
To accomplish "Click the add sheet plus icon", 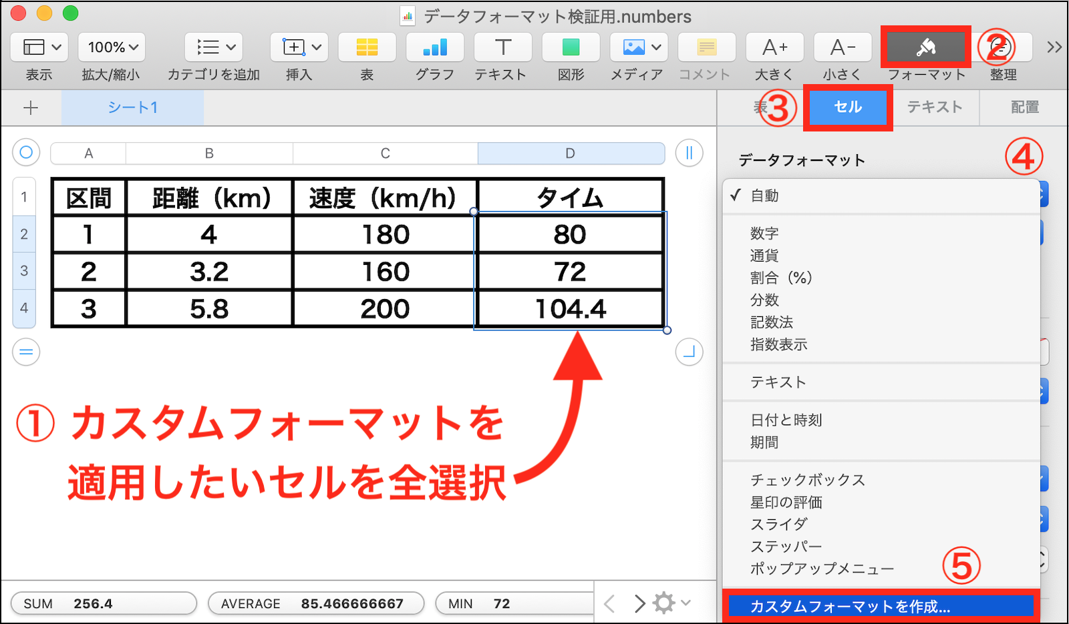I will point(31,108).
